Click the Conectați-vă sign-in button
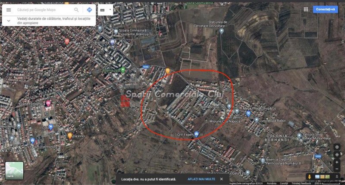345x185 pixels. point(326,9)
